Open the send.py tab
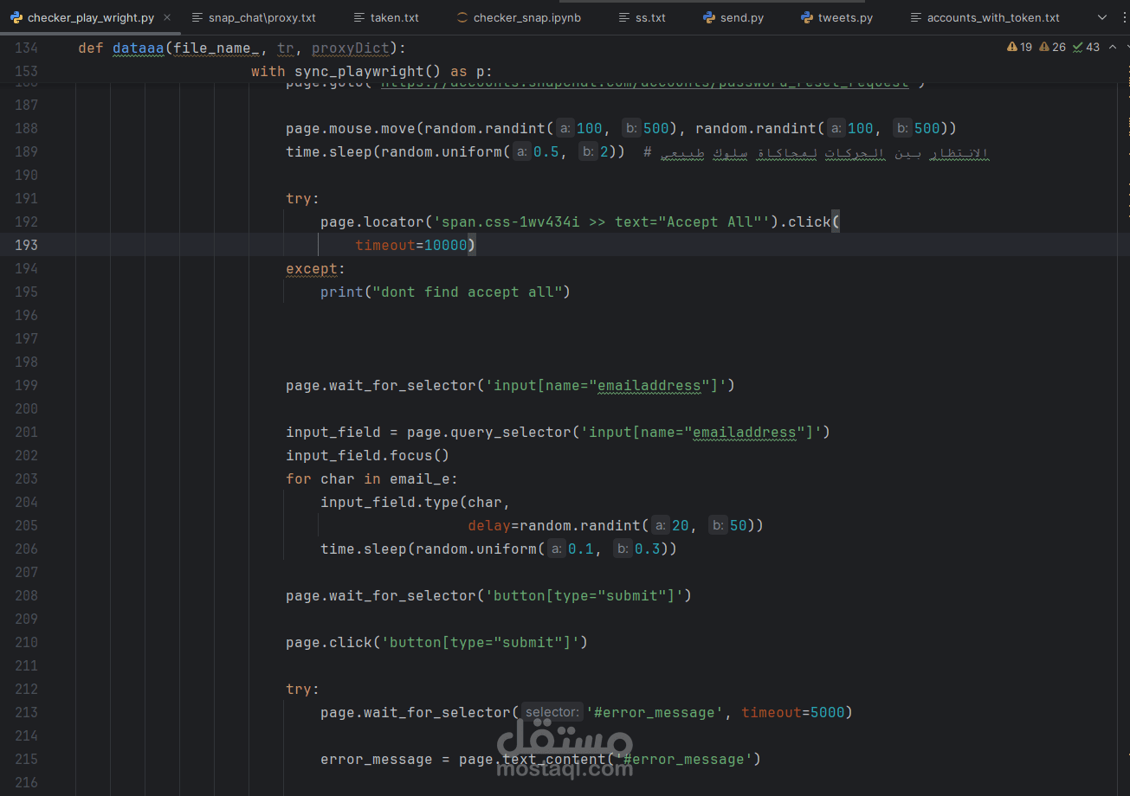The image size is (1130, 796). [x=733, y=17]
